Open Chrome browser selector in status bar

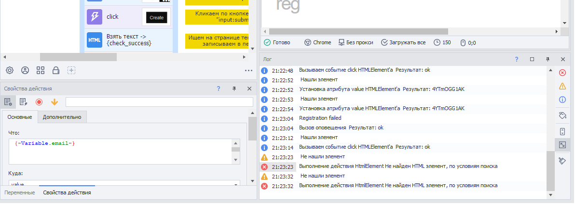point(317,42)
